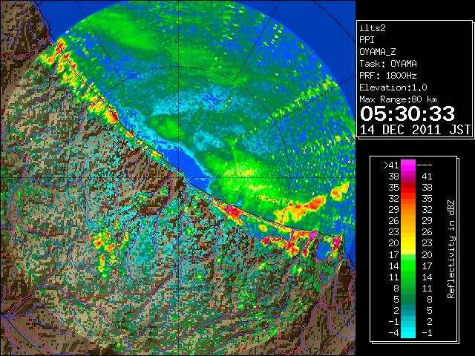Click 'Max Range:80 km' text

[399, 99]
